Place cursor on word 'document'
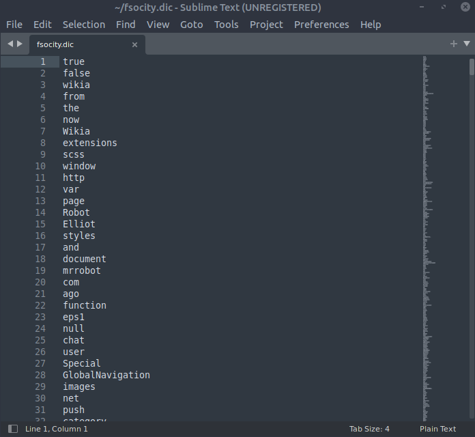The height and width of the screenshot is (437, 475). click(x=85, y=259)
